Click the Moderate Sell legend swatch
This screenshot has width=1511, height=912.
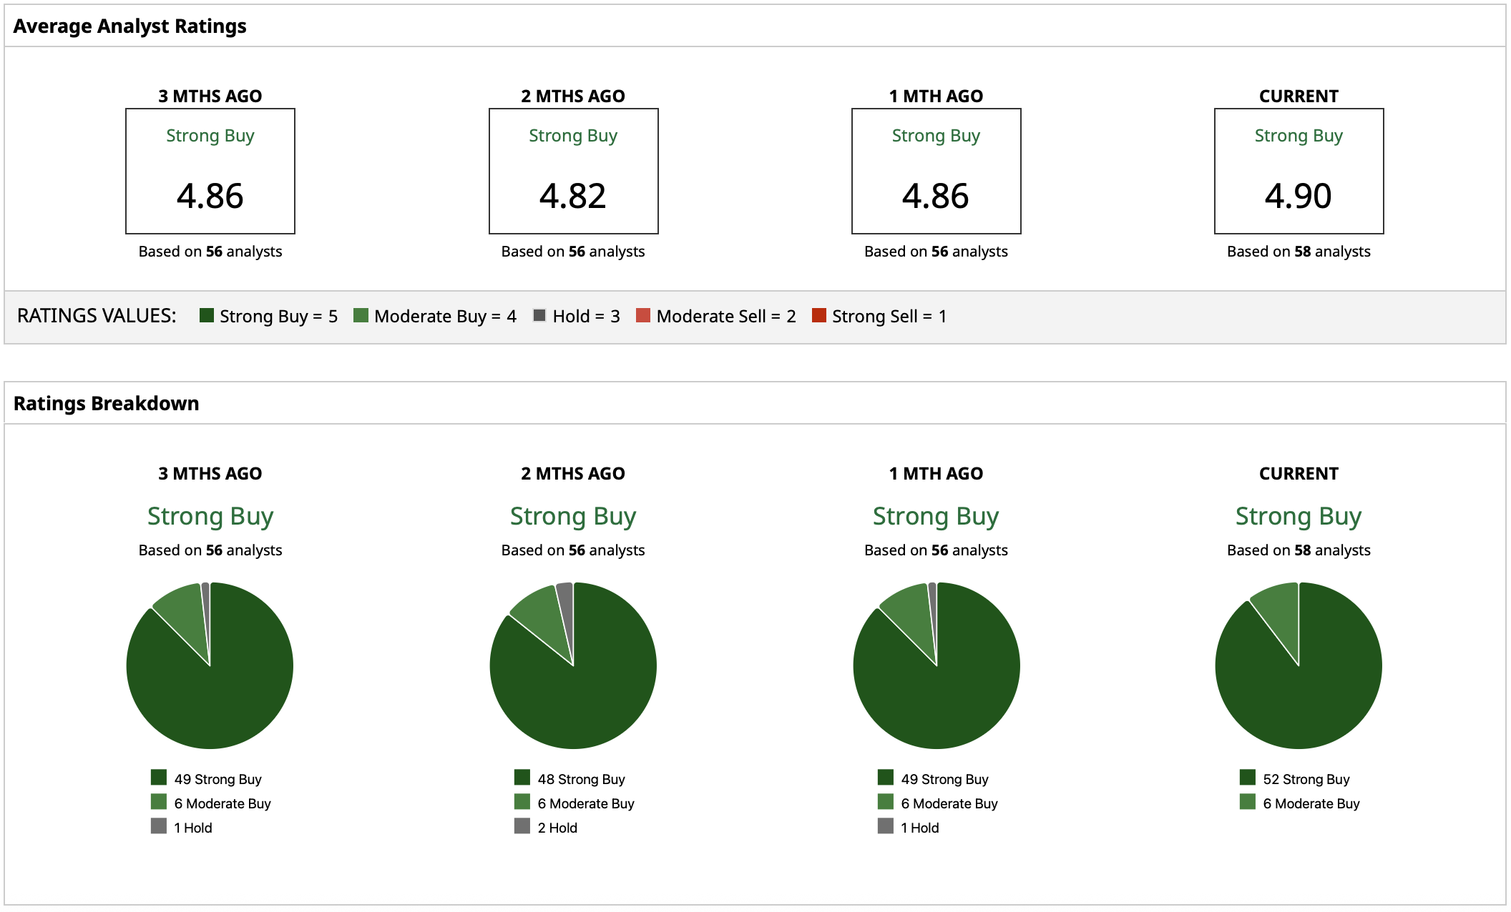pyautogui.click(x=643, y=315)
